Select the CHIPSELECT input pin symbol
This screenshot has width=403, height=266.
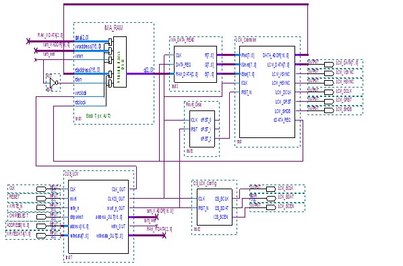pyautogui.click(x=41, y=217)
